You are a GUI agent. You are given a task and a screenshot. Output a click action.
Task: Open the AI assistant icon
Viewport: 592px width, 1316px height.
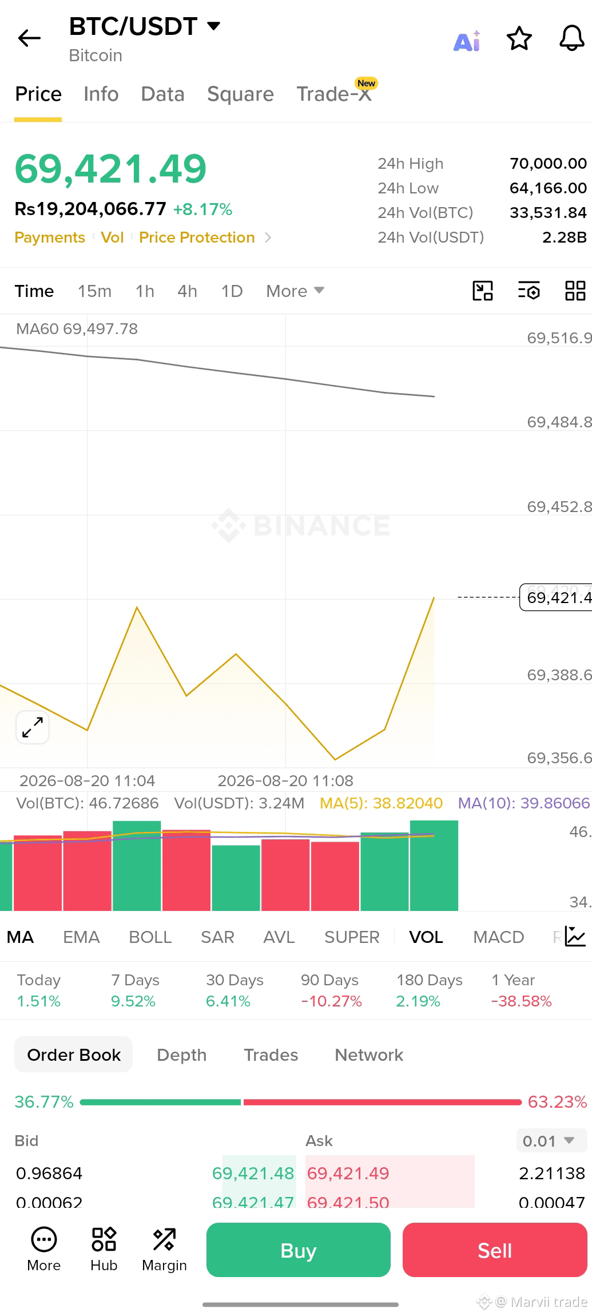pos(467,40)
